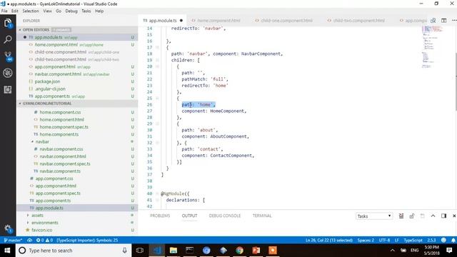457x257 pixels.
Task: Open the Tasks menu
Action: [86, 11]
